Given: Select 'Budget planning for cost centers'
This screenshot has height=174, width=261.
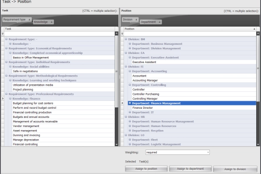Looking at the screenshot, I should pos(63,103).
